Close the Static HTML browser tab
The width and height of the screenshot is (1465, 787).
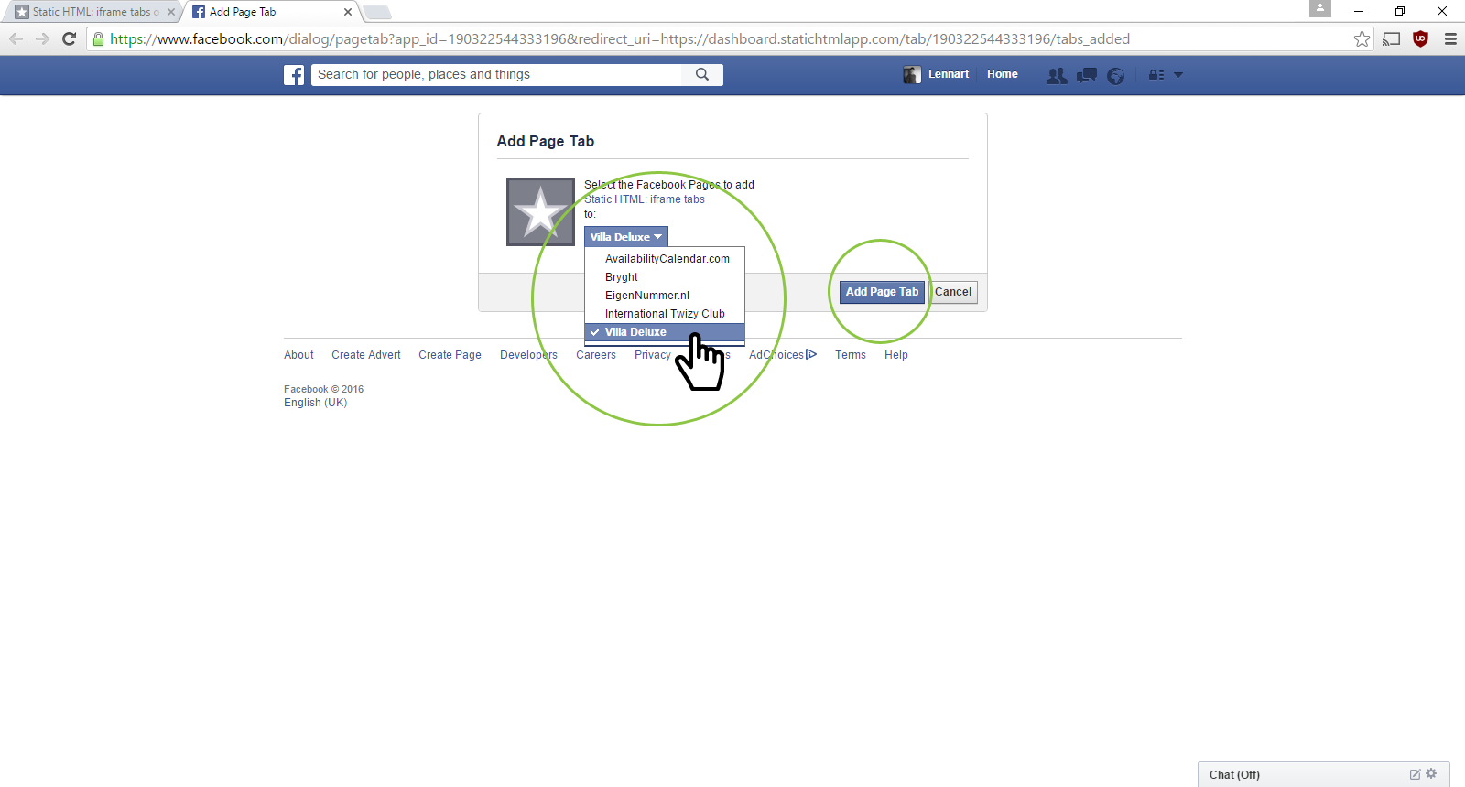tap(171, 12)
